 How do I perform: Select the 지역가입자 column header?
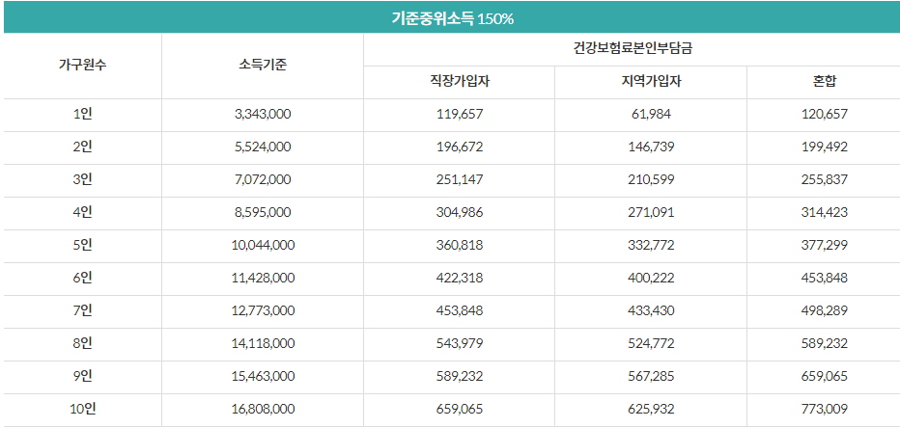[651, 82]
